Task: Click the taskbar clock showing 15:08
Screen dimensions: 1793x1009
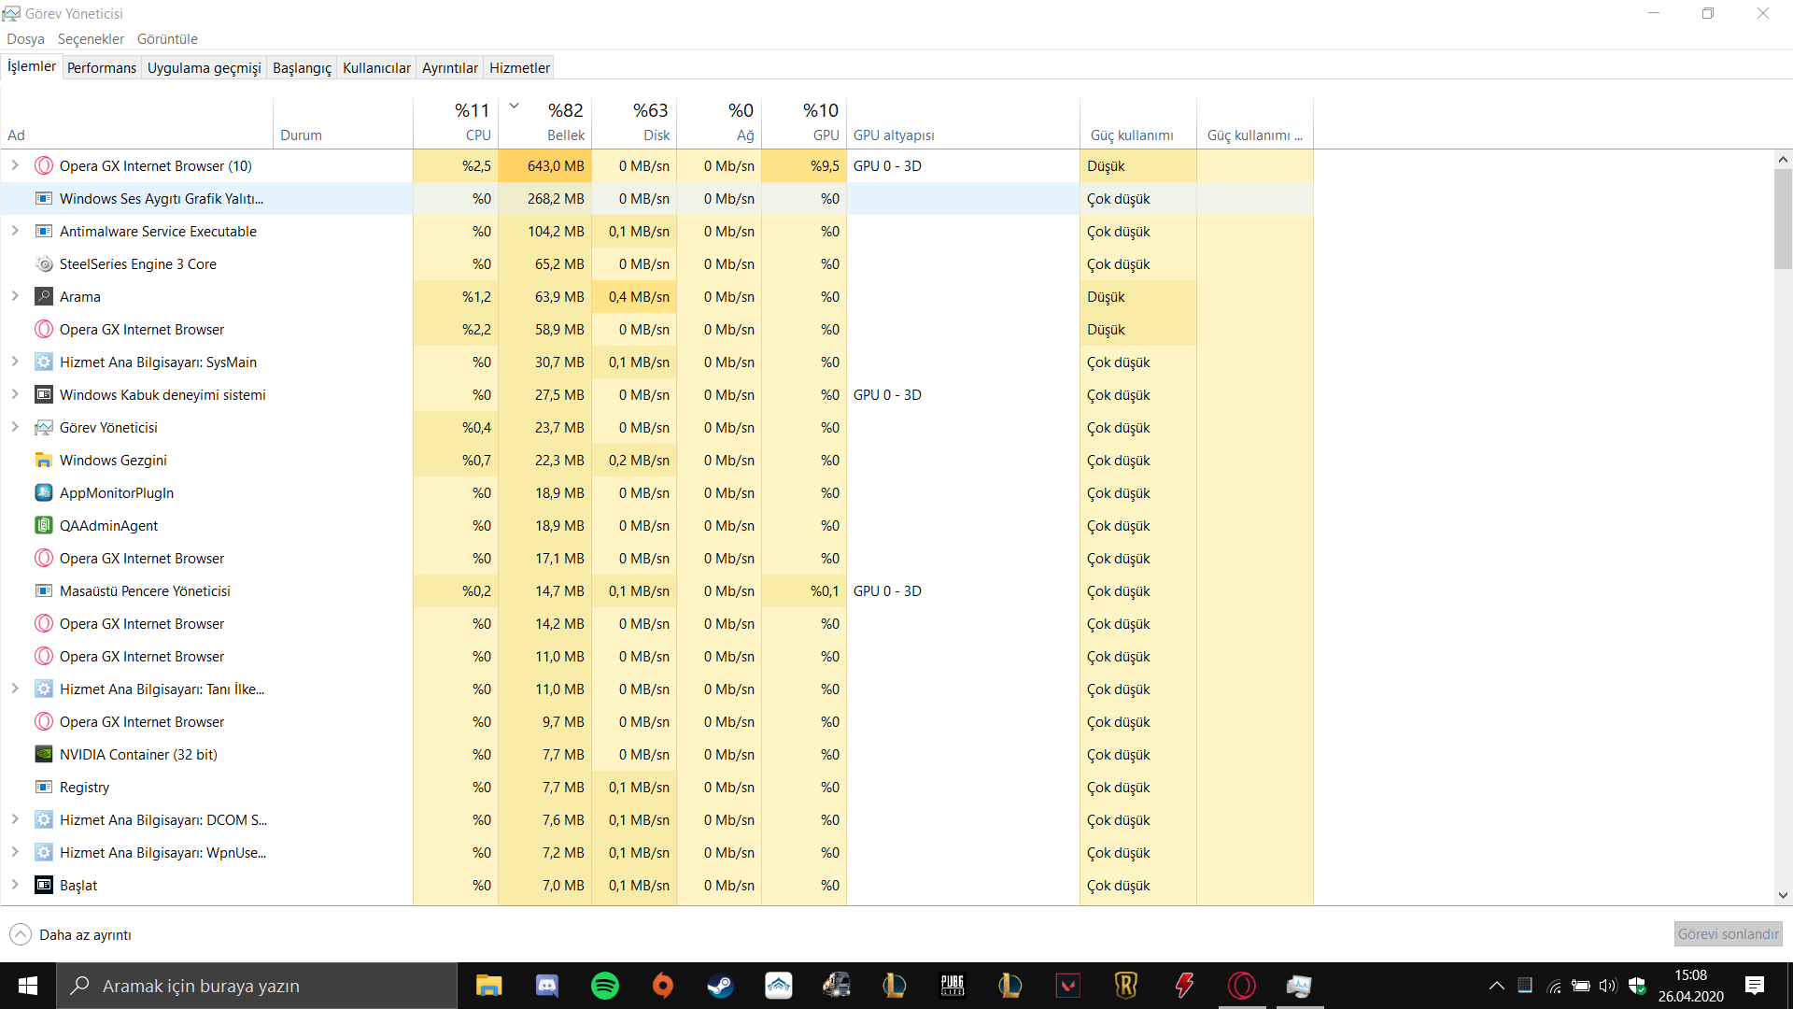Action: click(x=1690, y=986)
